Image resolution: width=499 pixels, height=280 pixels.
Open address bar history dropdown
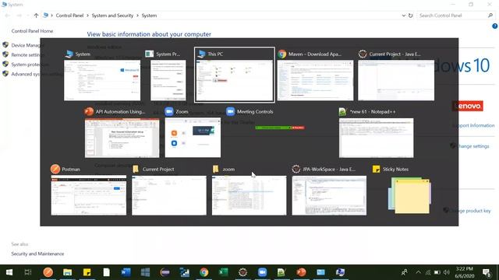point(404,16)
